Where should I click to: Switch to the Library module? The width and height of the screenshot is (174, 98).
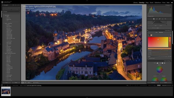pos(135,2)
